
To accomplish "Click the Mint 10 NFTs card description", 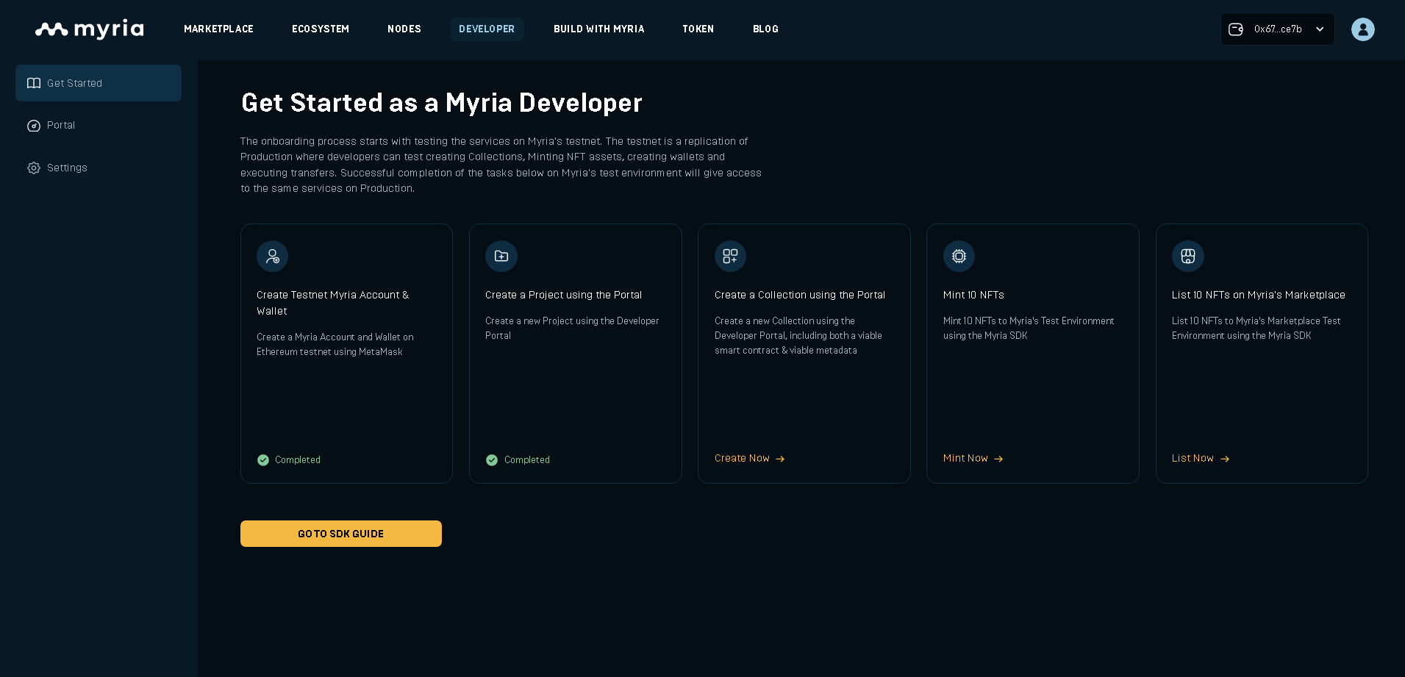I will tap(1029, 329).
